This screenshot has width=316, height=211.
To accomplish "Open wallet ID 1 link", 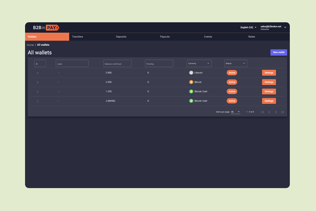I will click(x=38, y=101).
